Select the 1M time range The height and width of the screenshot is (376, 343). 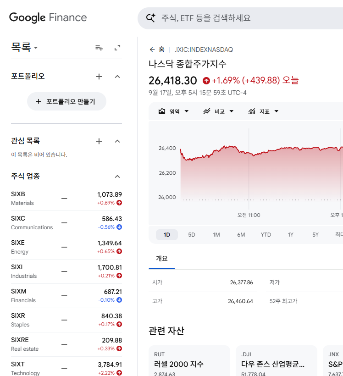click(216, 235)
